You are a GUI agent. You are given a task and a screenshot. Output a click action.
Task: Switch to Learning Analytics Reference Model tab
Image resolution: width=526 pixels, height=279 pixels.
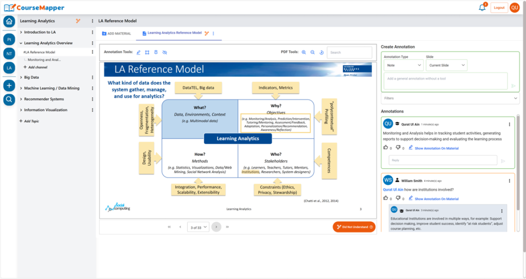(x=174, y=33)
